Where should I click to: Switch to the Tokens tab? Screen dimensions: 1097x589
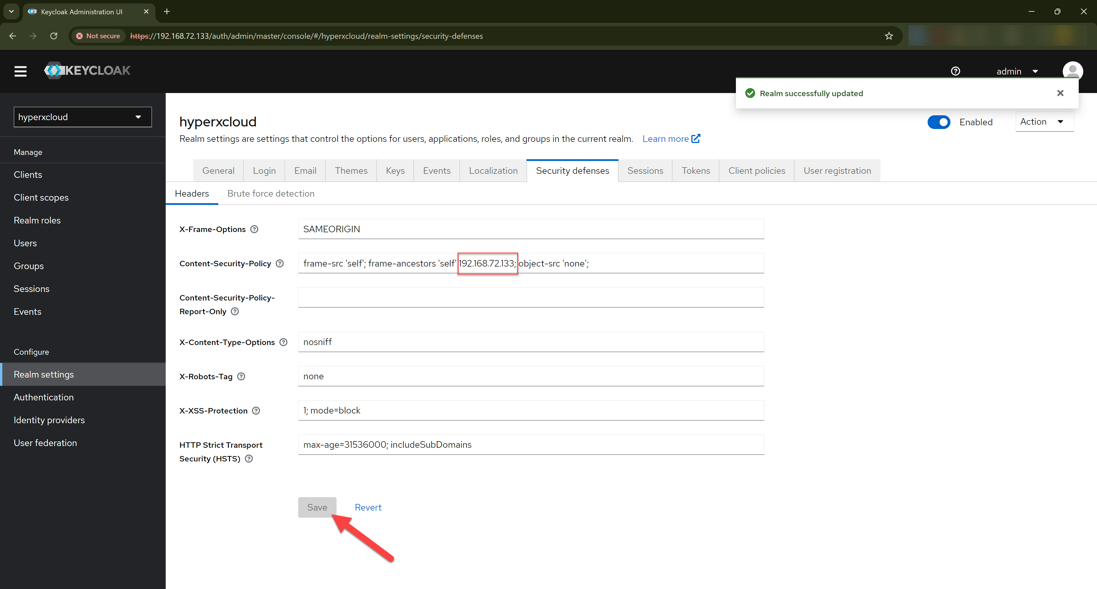(696, 171)
